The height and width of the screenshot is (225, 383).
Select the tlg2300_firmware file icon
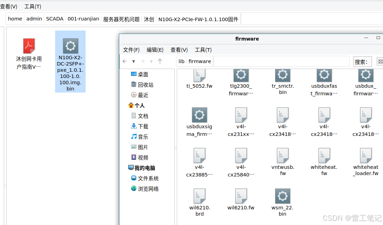click(x=241, y=76)
